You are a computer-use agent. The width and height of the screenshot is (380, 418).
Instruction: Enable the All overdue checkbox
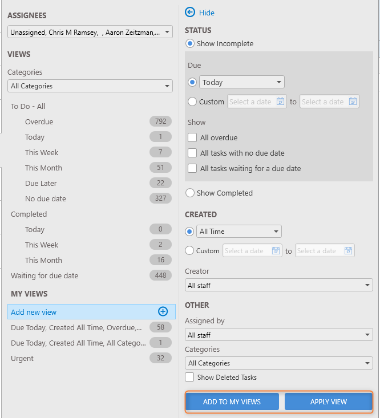(192, 137)
